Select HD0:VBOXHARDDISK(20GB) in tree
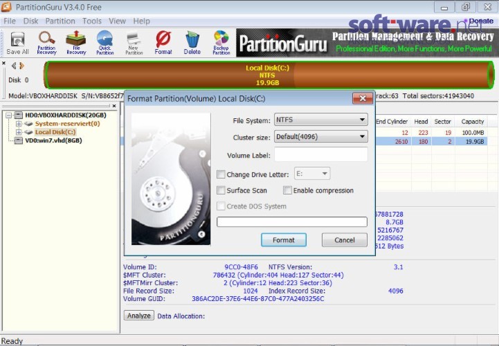This screenshot has height=346, width=499. pyautogui.click(x=66, y=115)
